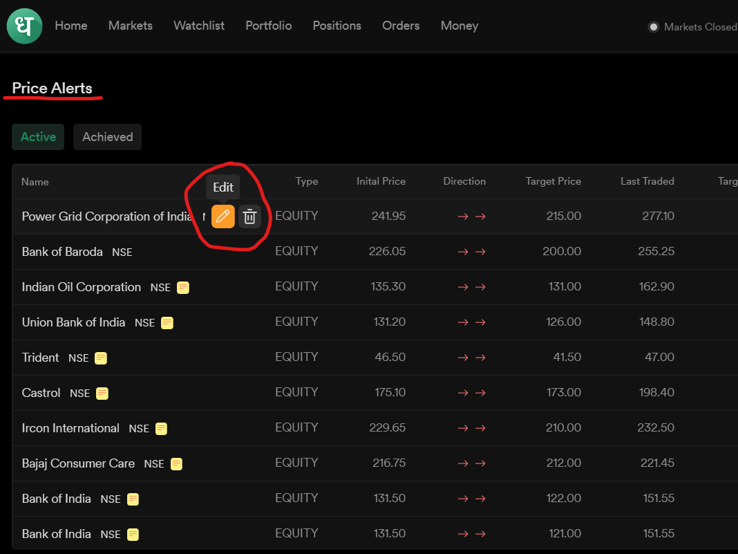Click the last traded value 47.00
The width and height of the screenshot is (738, 554).
point(659,357)
